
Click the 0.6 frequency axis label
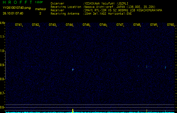[x=3, y=107]
